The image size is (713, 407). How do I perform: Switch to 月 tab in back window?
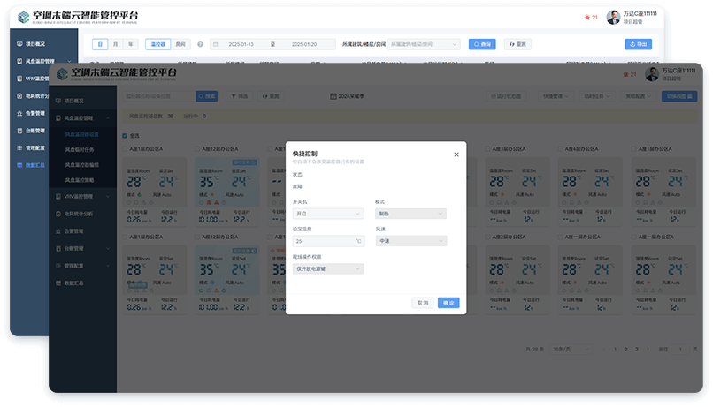pyautogui.click(x=116, y=44)
